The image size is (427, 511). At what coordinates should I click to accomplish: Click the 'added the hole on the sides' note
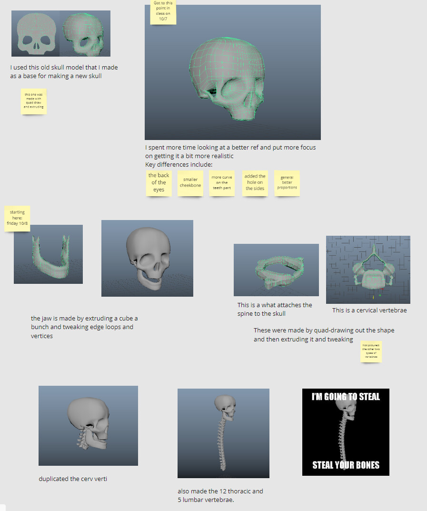255,183
